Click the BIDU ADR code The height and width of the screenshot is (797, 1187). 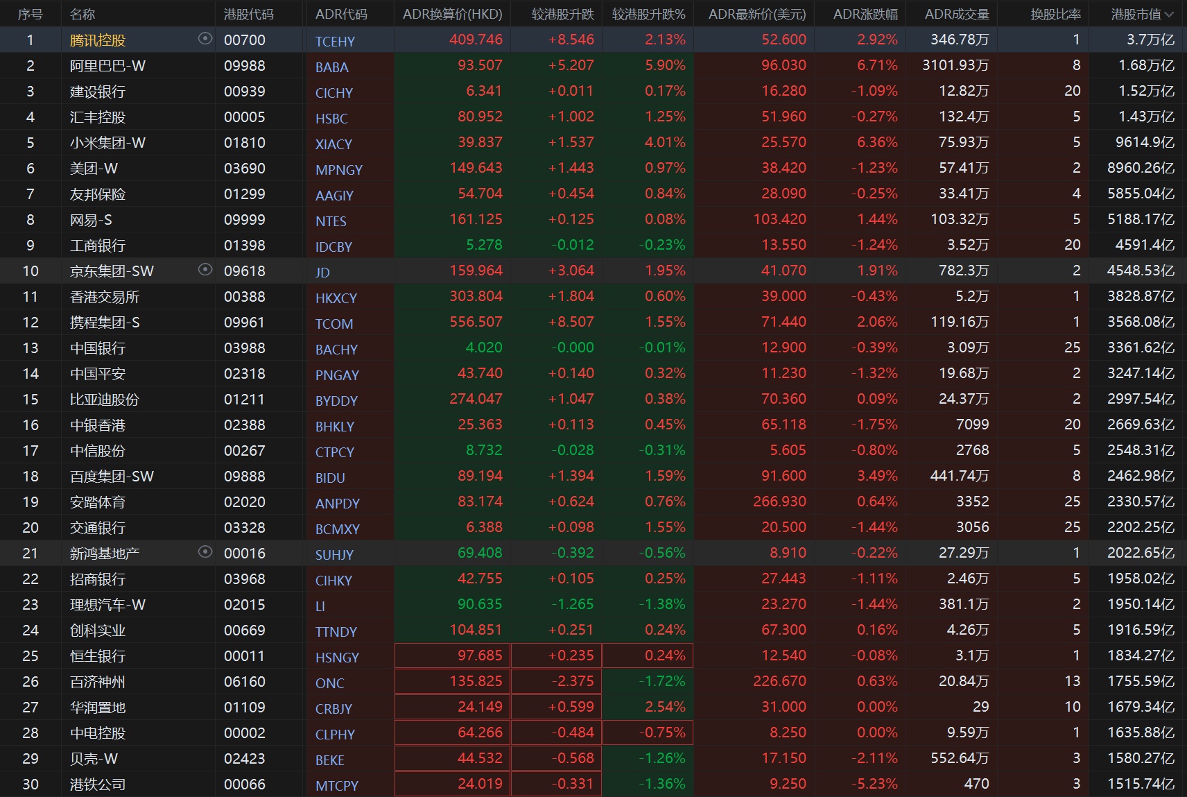[x=330, y=478]
